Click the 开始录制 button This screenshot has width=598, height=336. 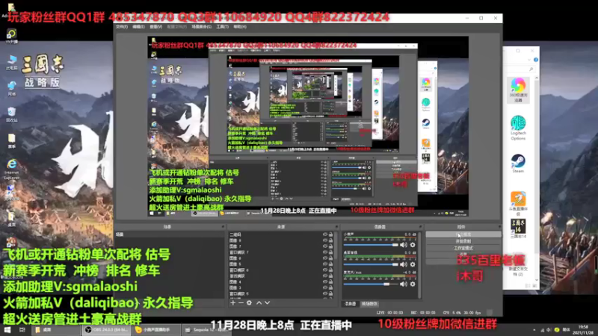click(x=463, y=241)
